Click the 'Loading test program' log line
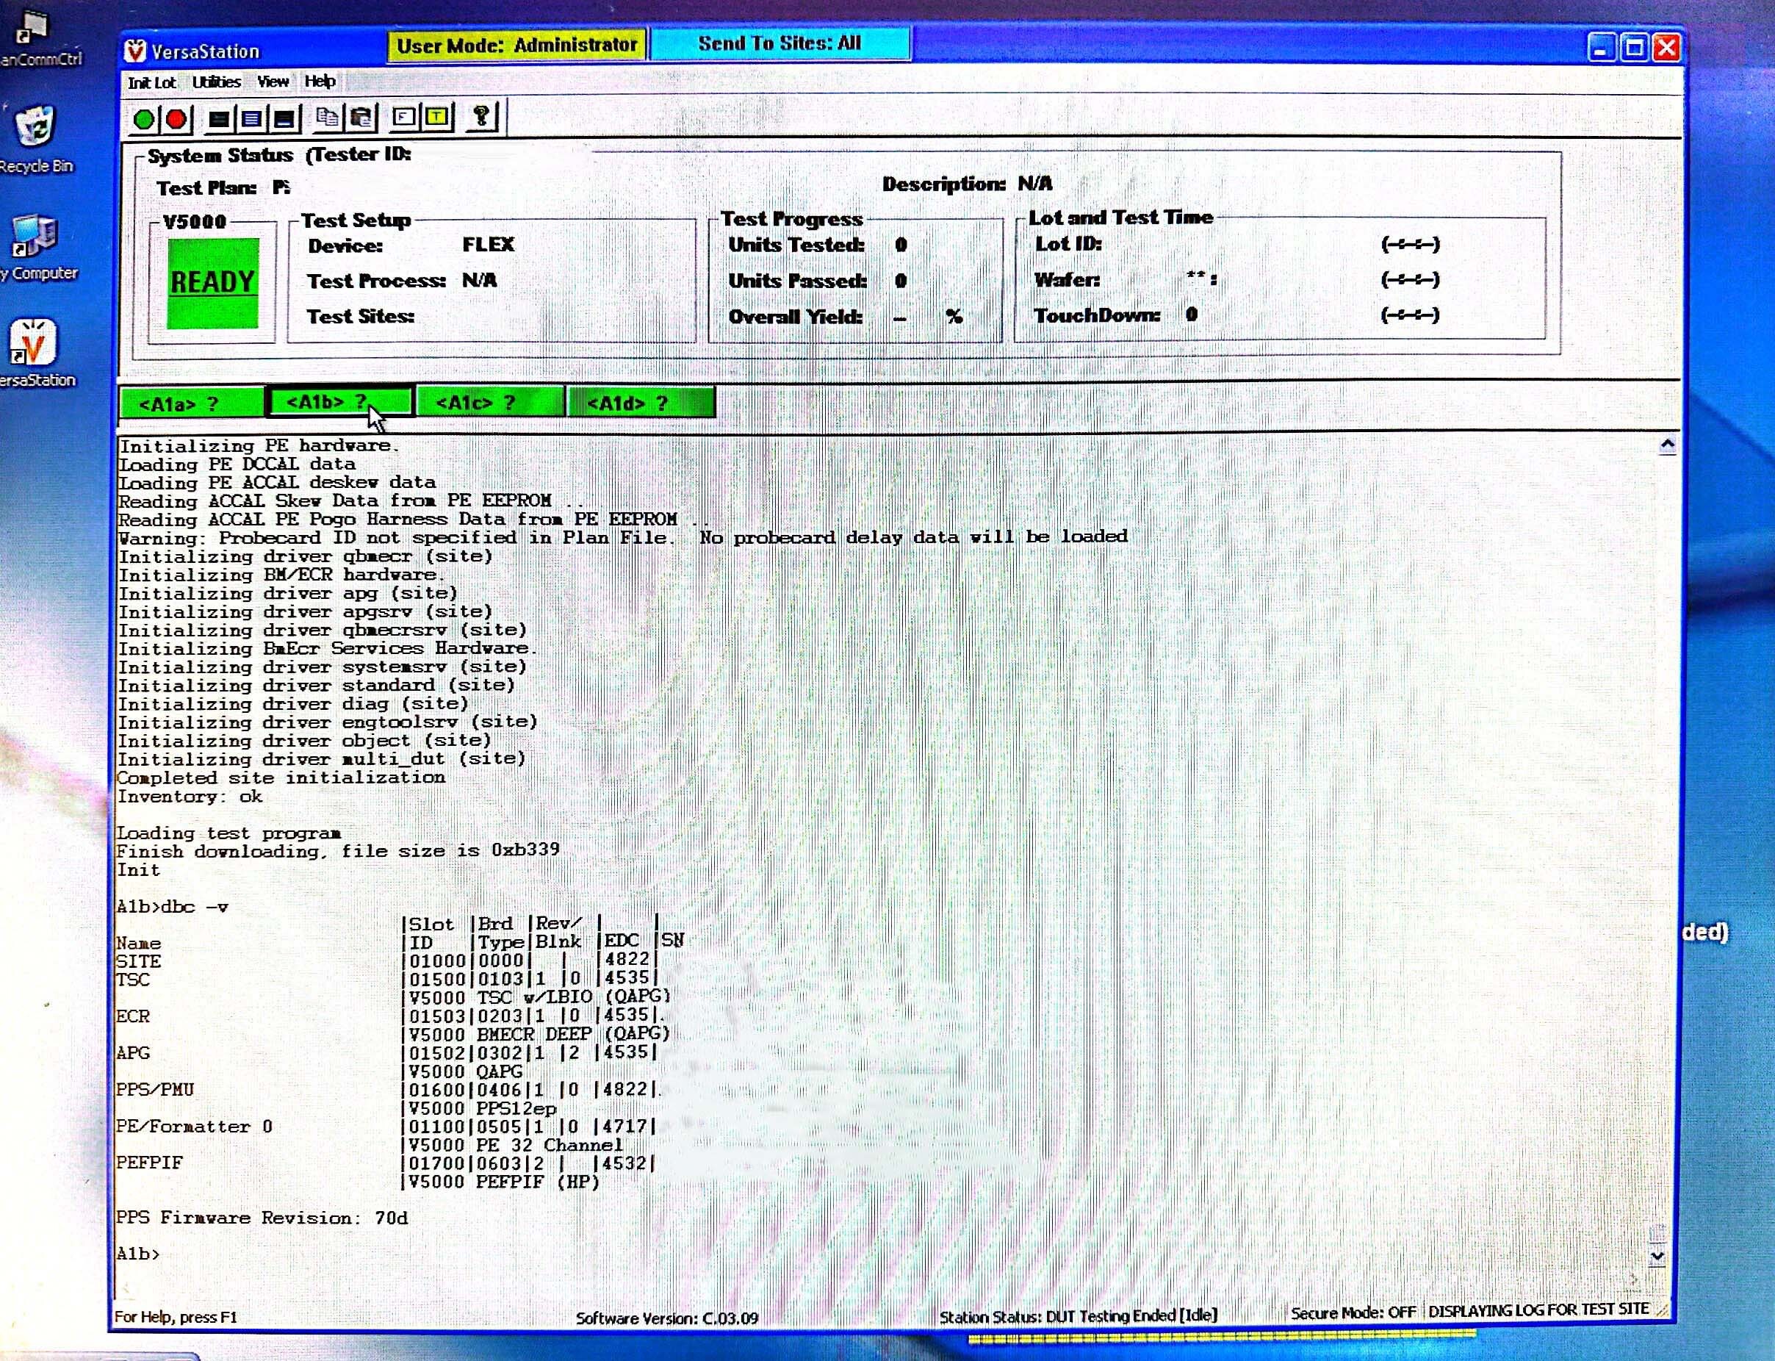 coord(229,833)
